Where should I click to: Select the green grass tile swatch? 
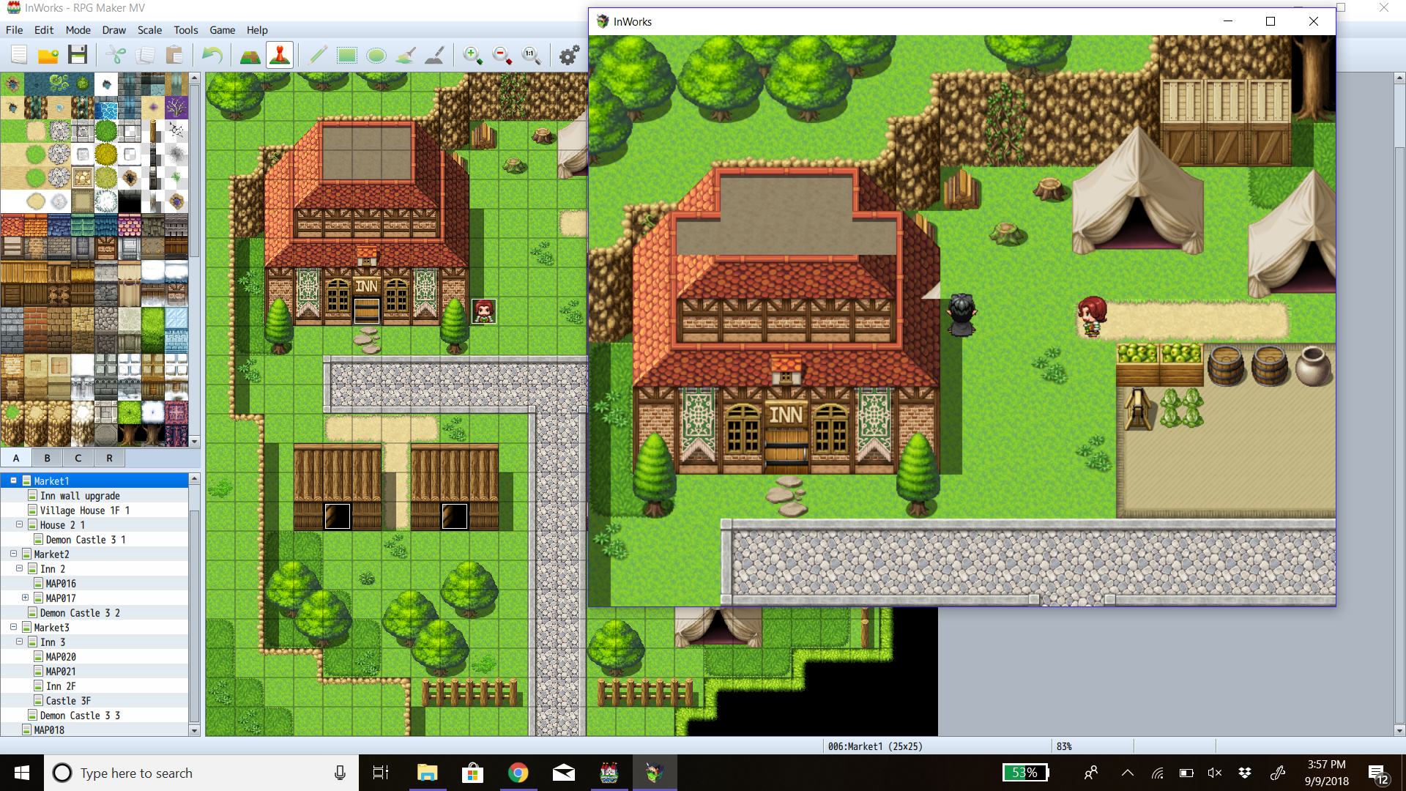(12, 131)
